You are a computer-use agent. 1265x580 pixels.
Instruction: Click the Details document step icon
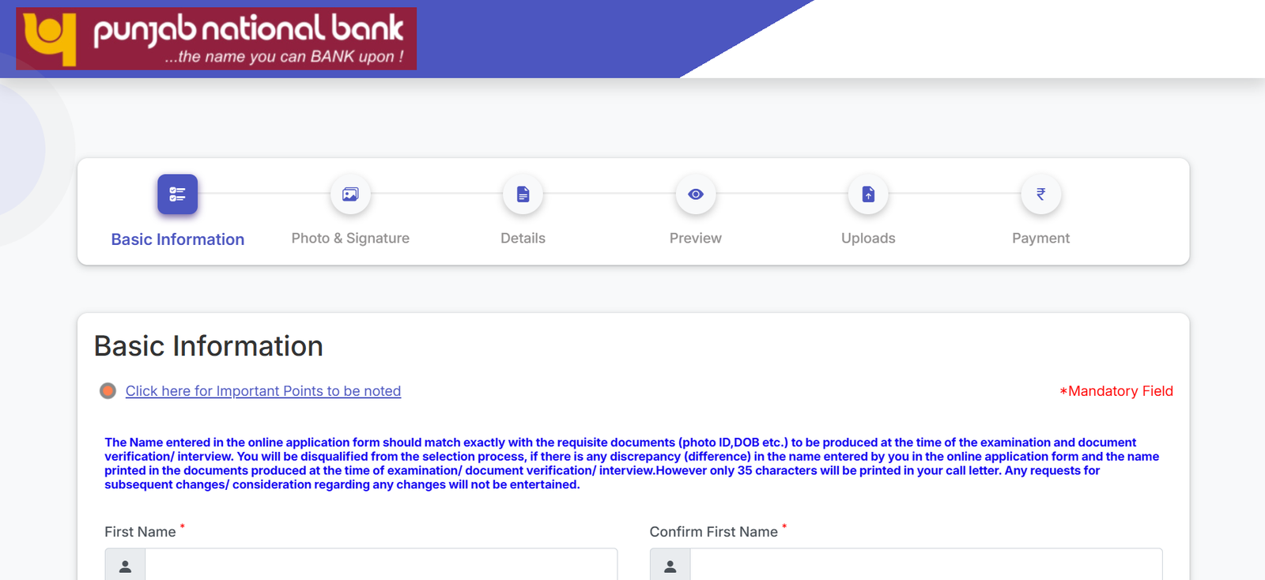(x=523, y=194)
